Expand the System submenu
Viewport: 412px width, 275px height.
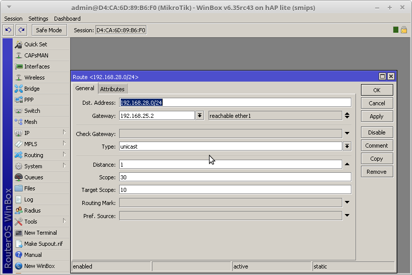[65, 165]
